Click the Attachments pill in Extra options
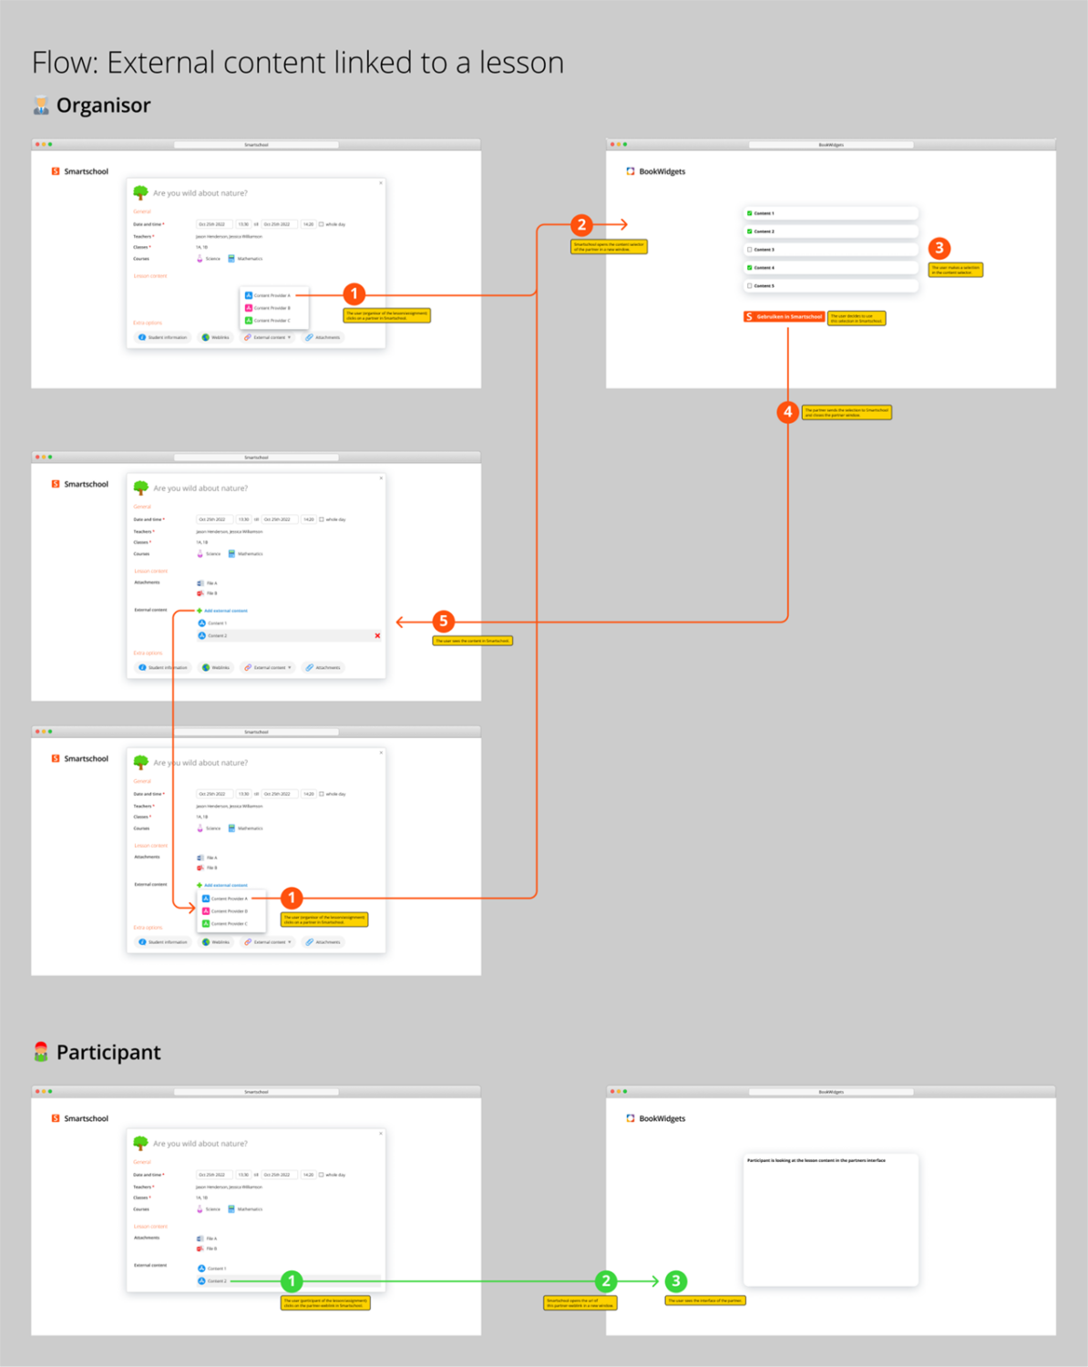Screen dimensions: 1088x1367 click(324, 337)
